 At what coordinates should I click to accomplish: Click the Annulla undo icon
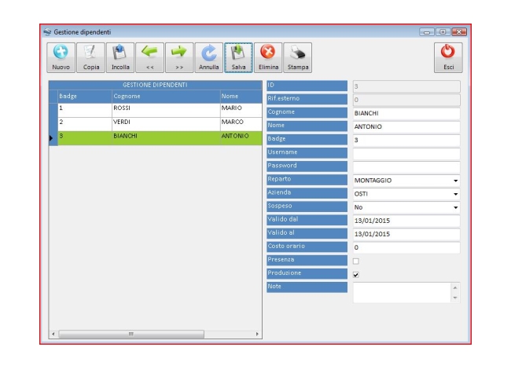click(209, 57)
